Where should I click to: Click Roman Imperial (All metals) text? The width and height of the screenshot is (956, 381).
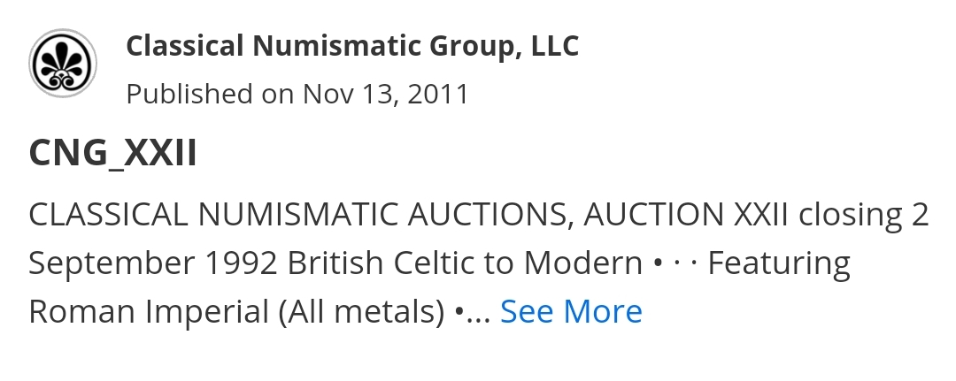point(236,312)
